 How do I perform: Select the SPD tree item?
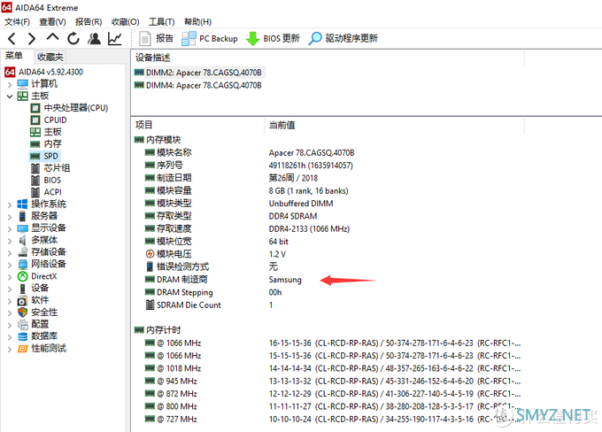click(x=50, y=156)
